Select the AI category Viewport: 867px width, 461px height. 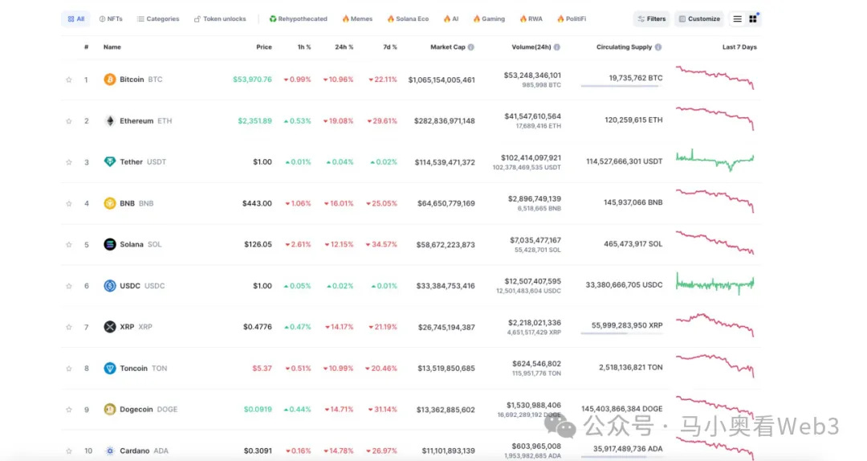(x=450, y=18)
